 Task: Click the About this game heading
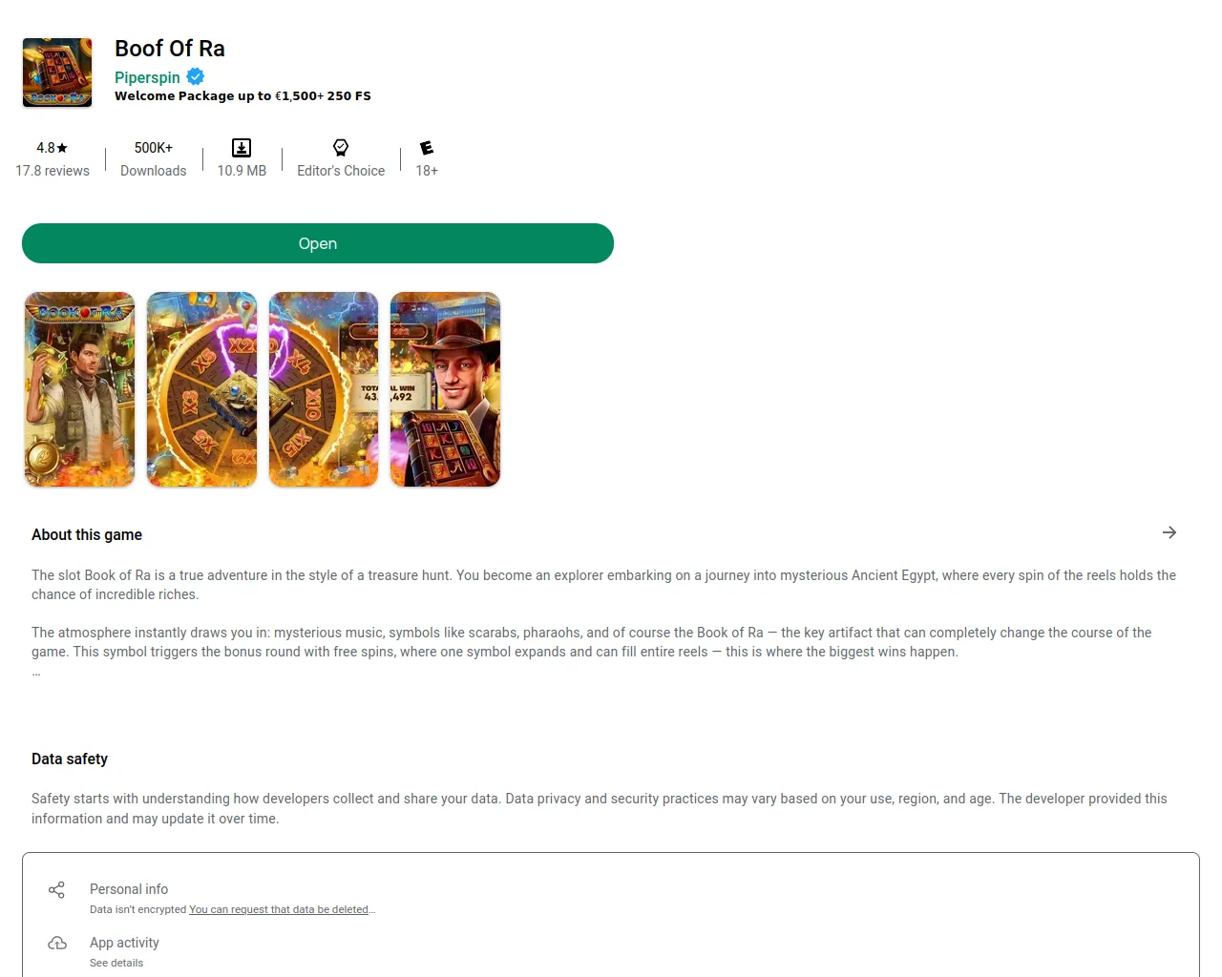(x=87, y=534)
